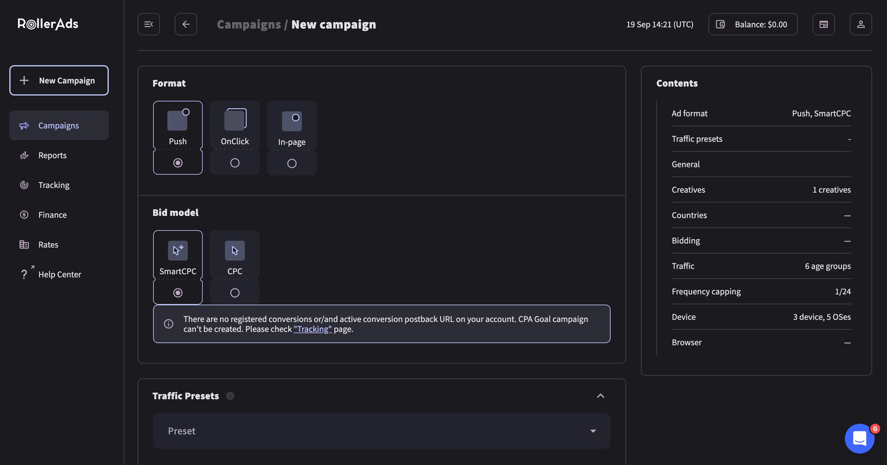
Task: Collapse the Traffic Presets section
Action: [600, 396]
